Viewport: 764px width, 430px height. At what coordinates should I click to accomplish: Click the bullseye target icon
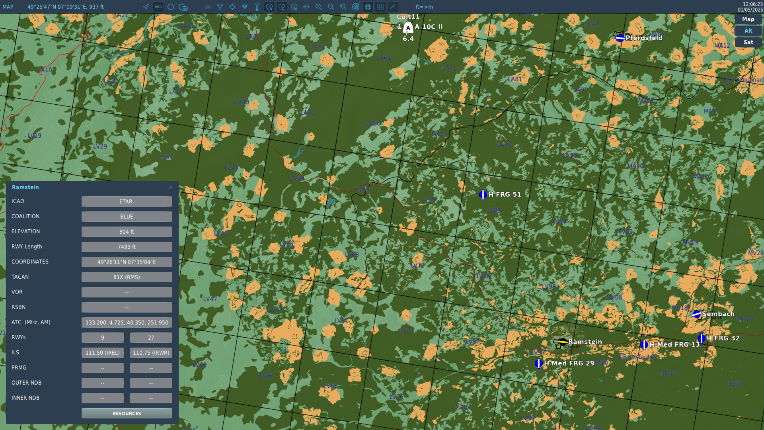coord(356,7)
